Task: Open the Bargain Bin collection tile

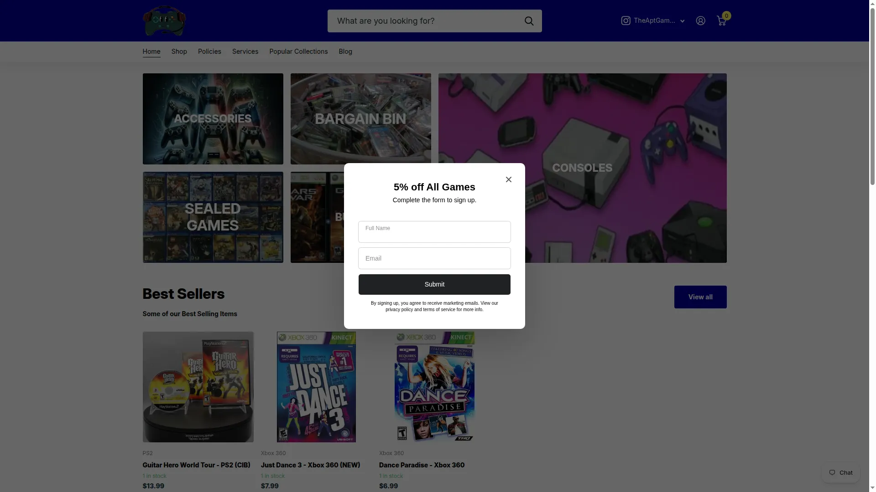Action: point(360,119)
